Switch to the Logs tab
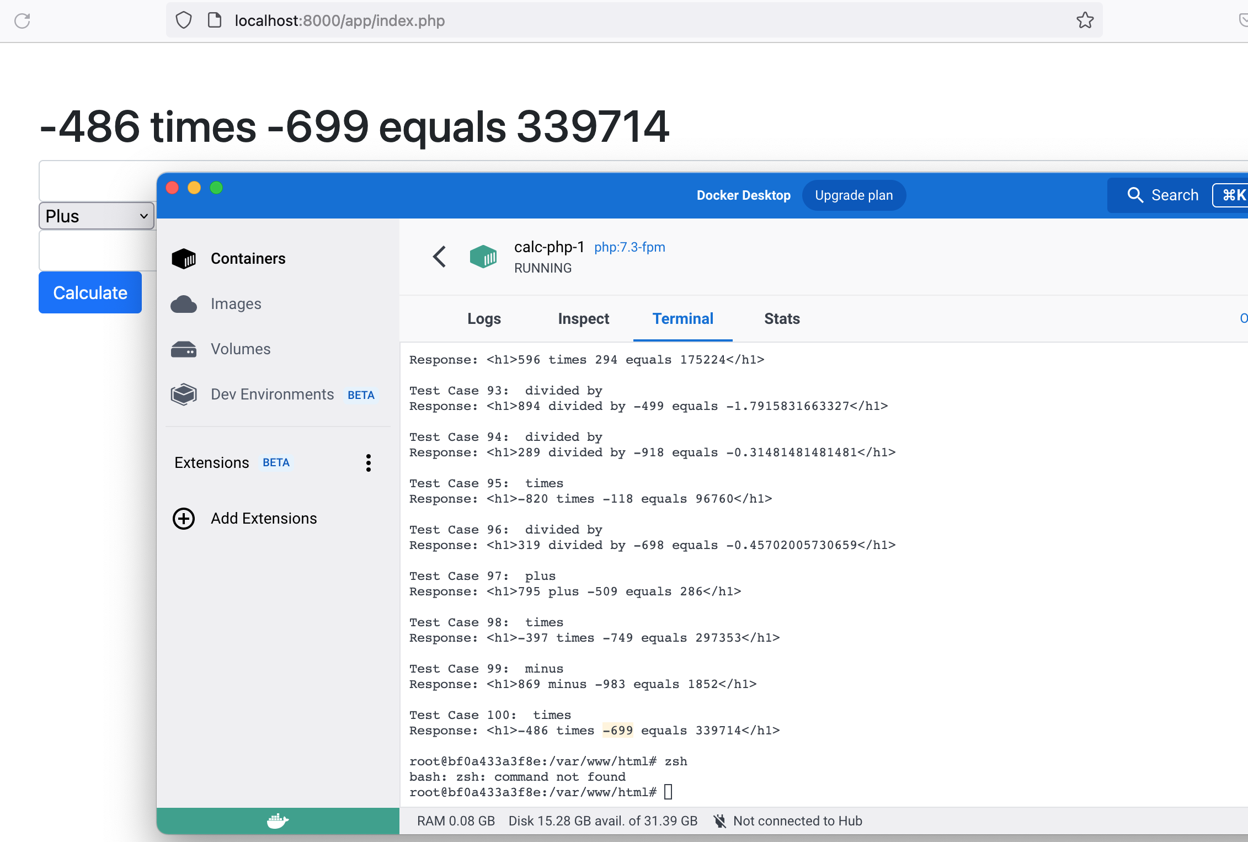 click(x=484, y=319)
